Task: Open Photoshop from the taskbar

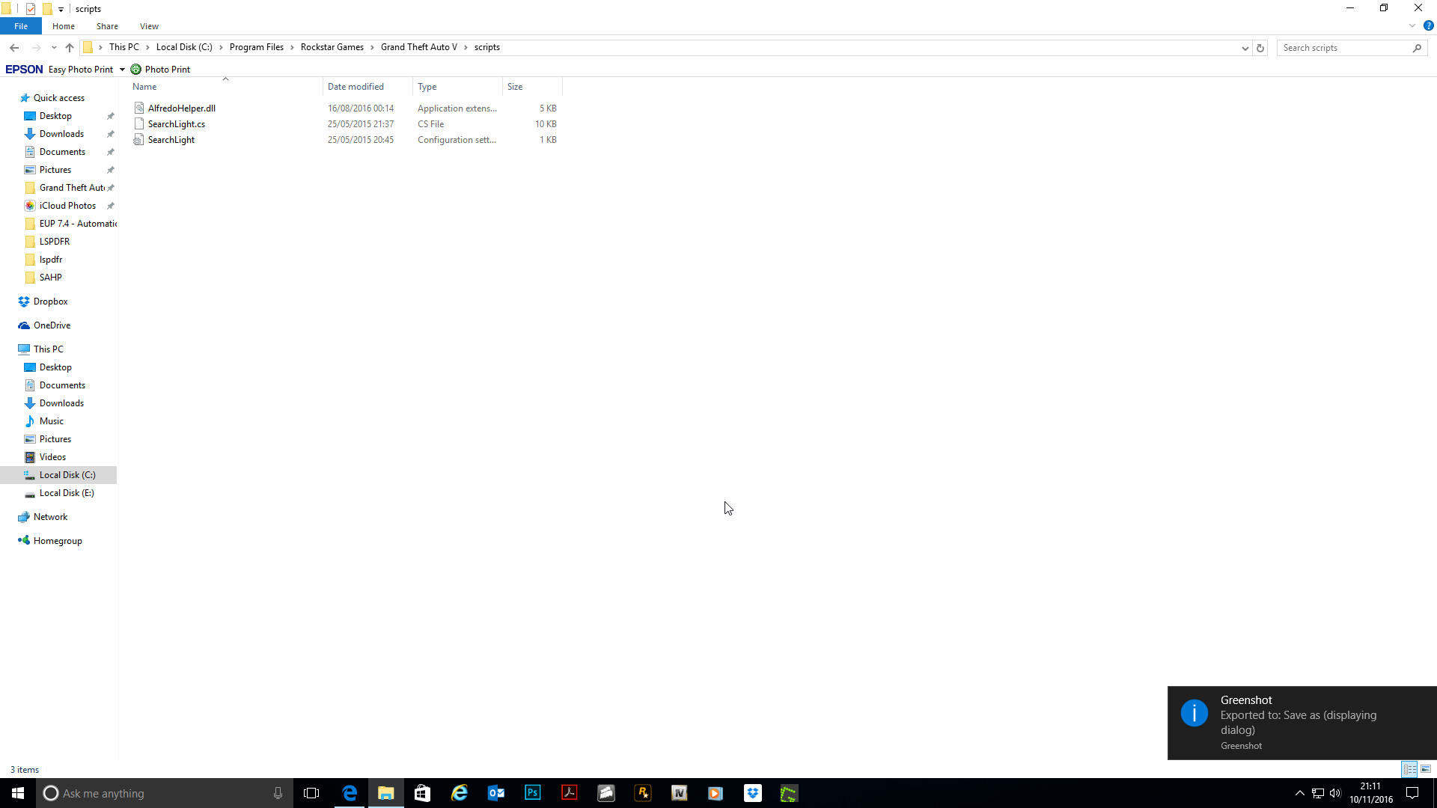Action: (533, 793)
